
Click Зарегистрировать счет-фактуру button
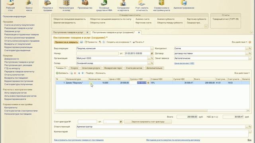click(x=148, y=122)
